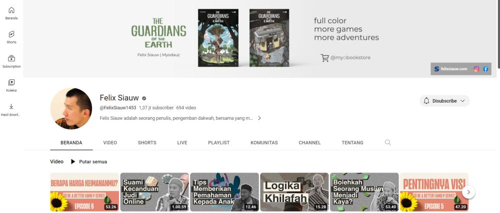Open Logika Khilafah video thumbnail

[x=294, y=192]
